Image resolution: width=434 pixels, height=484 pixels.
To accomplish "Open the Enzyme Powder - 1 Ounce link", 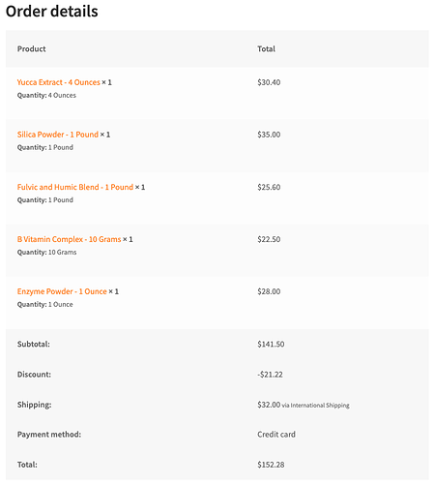I will (62, 291).
